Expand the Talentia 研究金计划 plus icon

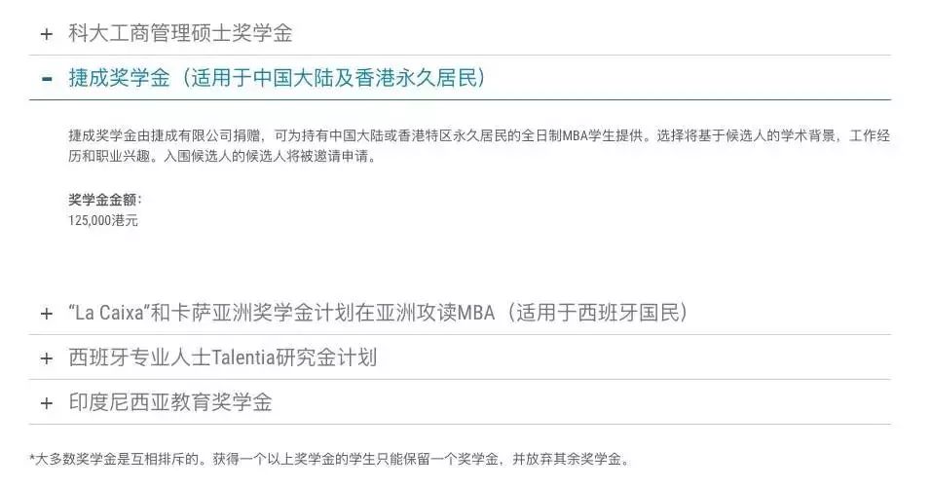click(x=47, y=358)
